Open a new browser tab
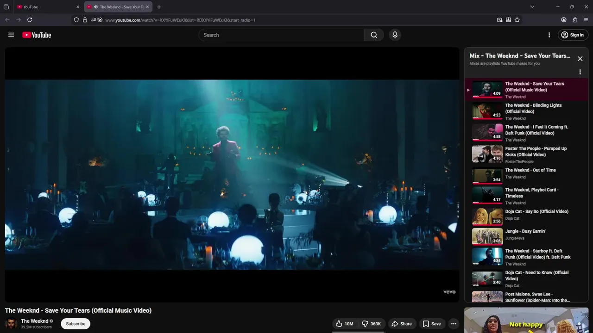Image resolution: width=593 pixels, height=333 pixels. click(159, 7)
